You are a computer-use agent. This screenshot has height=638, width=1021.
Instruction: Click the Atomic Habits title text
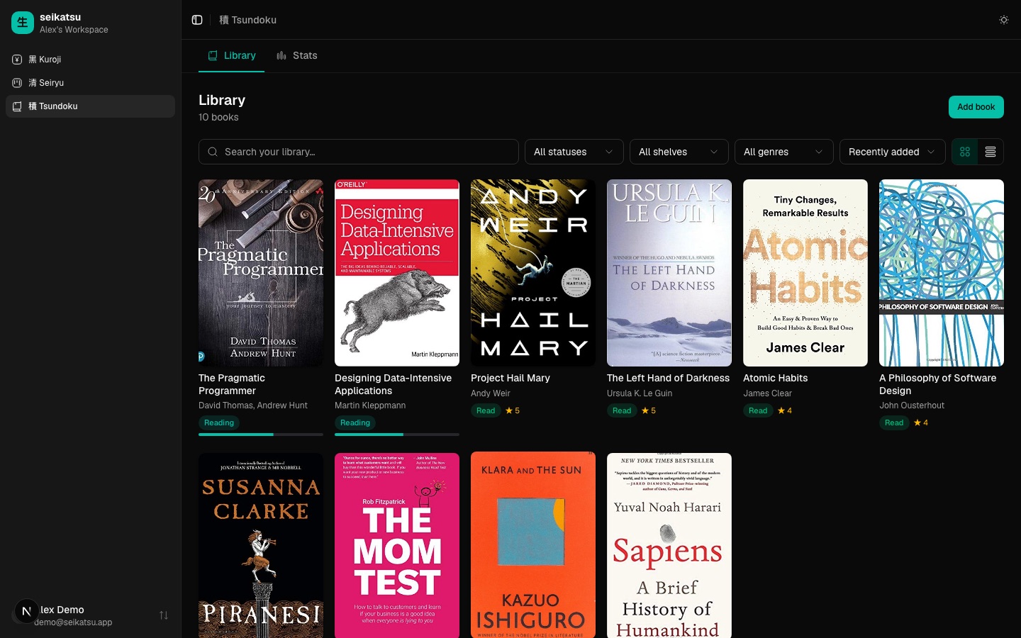(776, 379)
